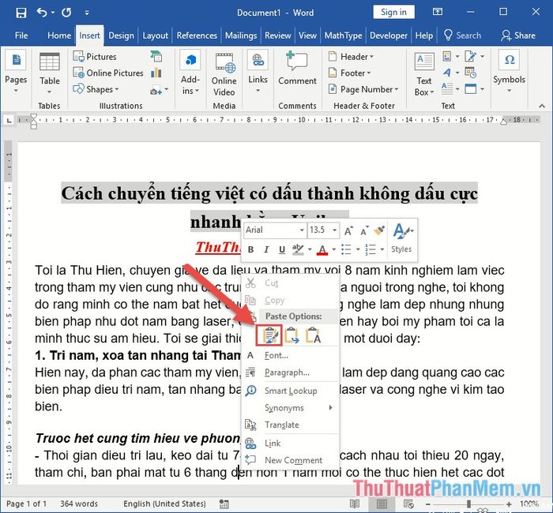This screenshot has width=553, height=513.
Task: Switch to the MathType tab
Action: 343,36
